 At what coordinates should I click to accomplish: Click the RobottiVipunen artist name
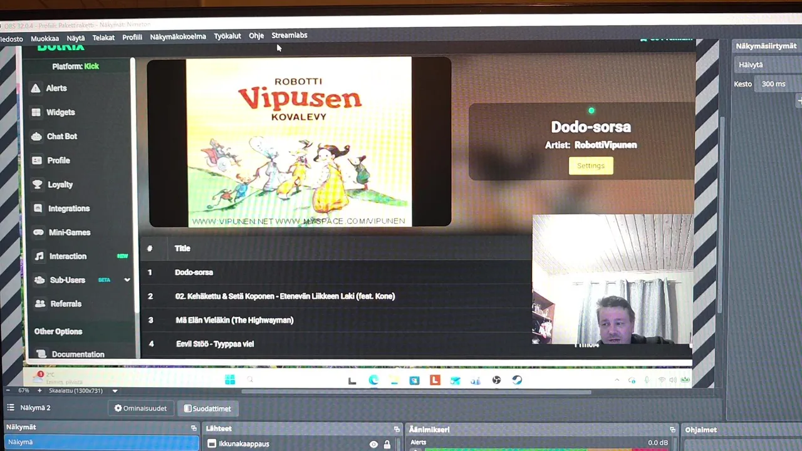605,145
